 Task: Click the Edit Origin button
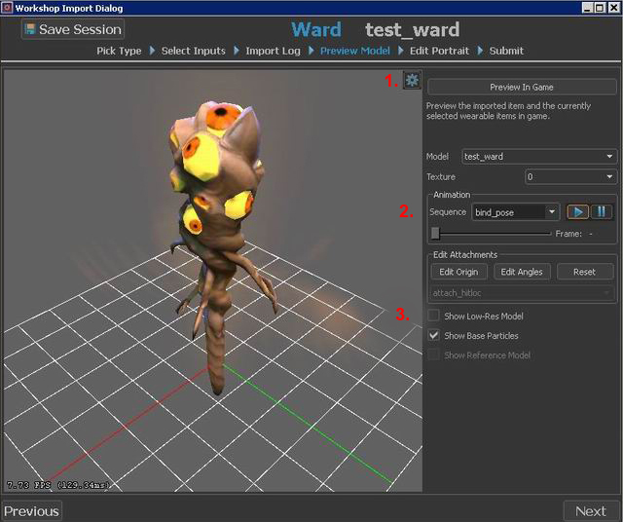pos(458,272)
